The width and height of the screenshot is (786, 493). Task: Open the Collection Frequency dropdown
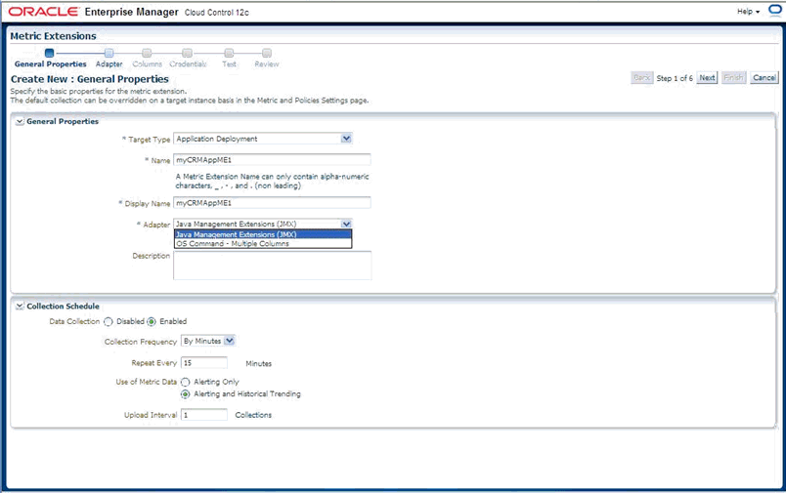pos(208,341)
